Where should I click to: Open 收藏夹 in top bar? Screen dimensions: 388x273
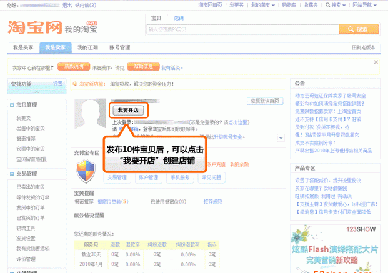point(311,5)
